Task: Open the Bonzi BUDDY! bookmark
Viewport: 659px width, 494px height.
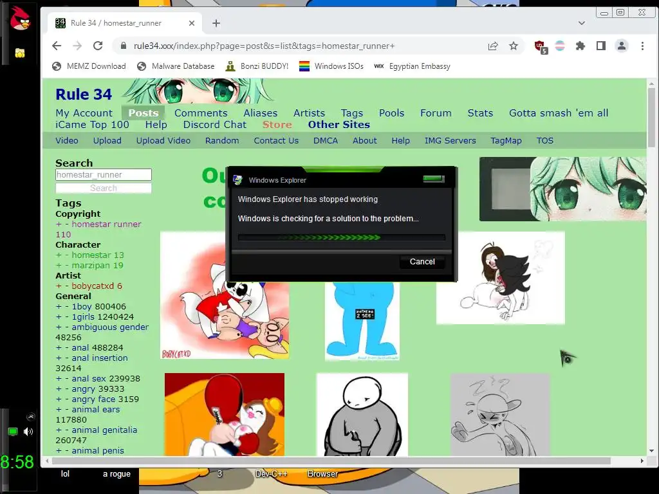Action: coord(257,66)
